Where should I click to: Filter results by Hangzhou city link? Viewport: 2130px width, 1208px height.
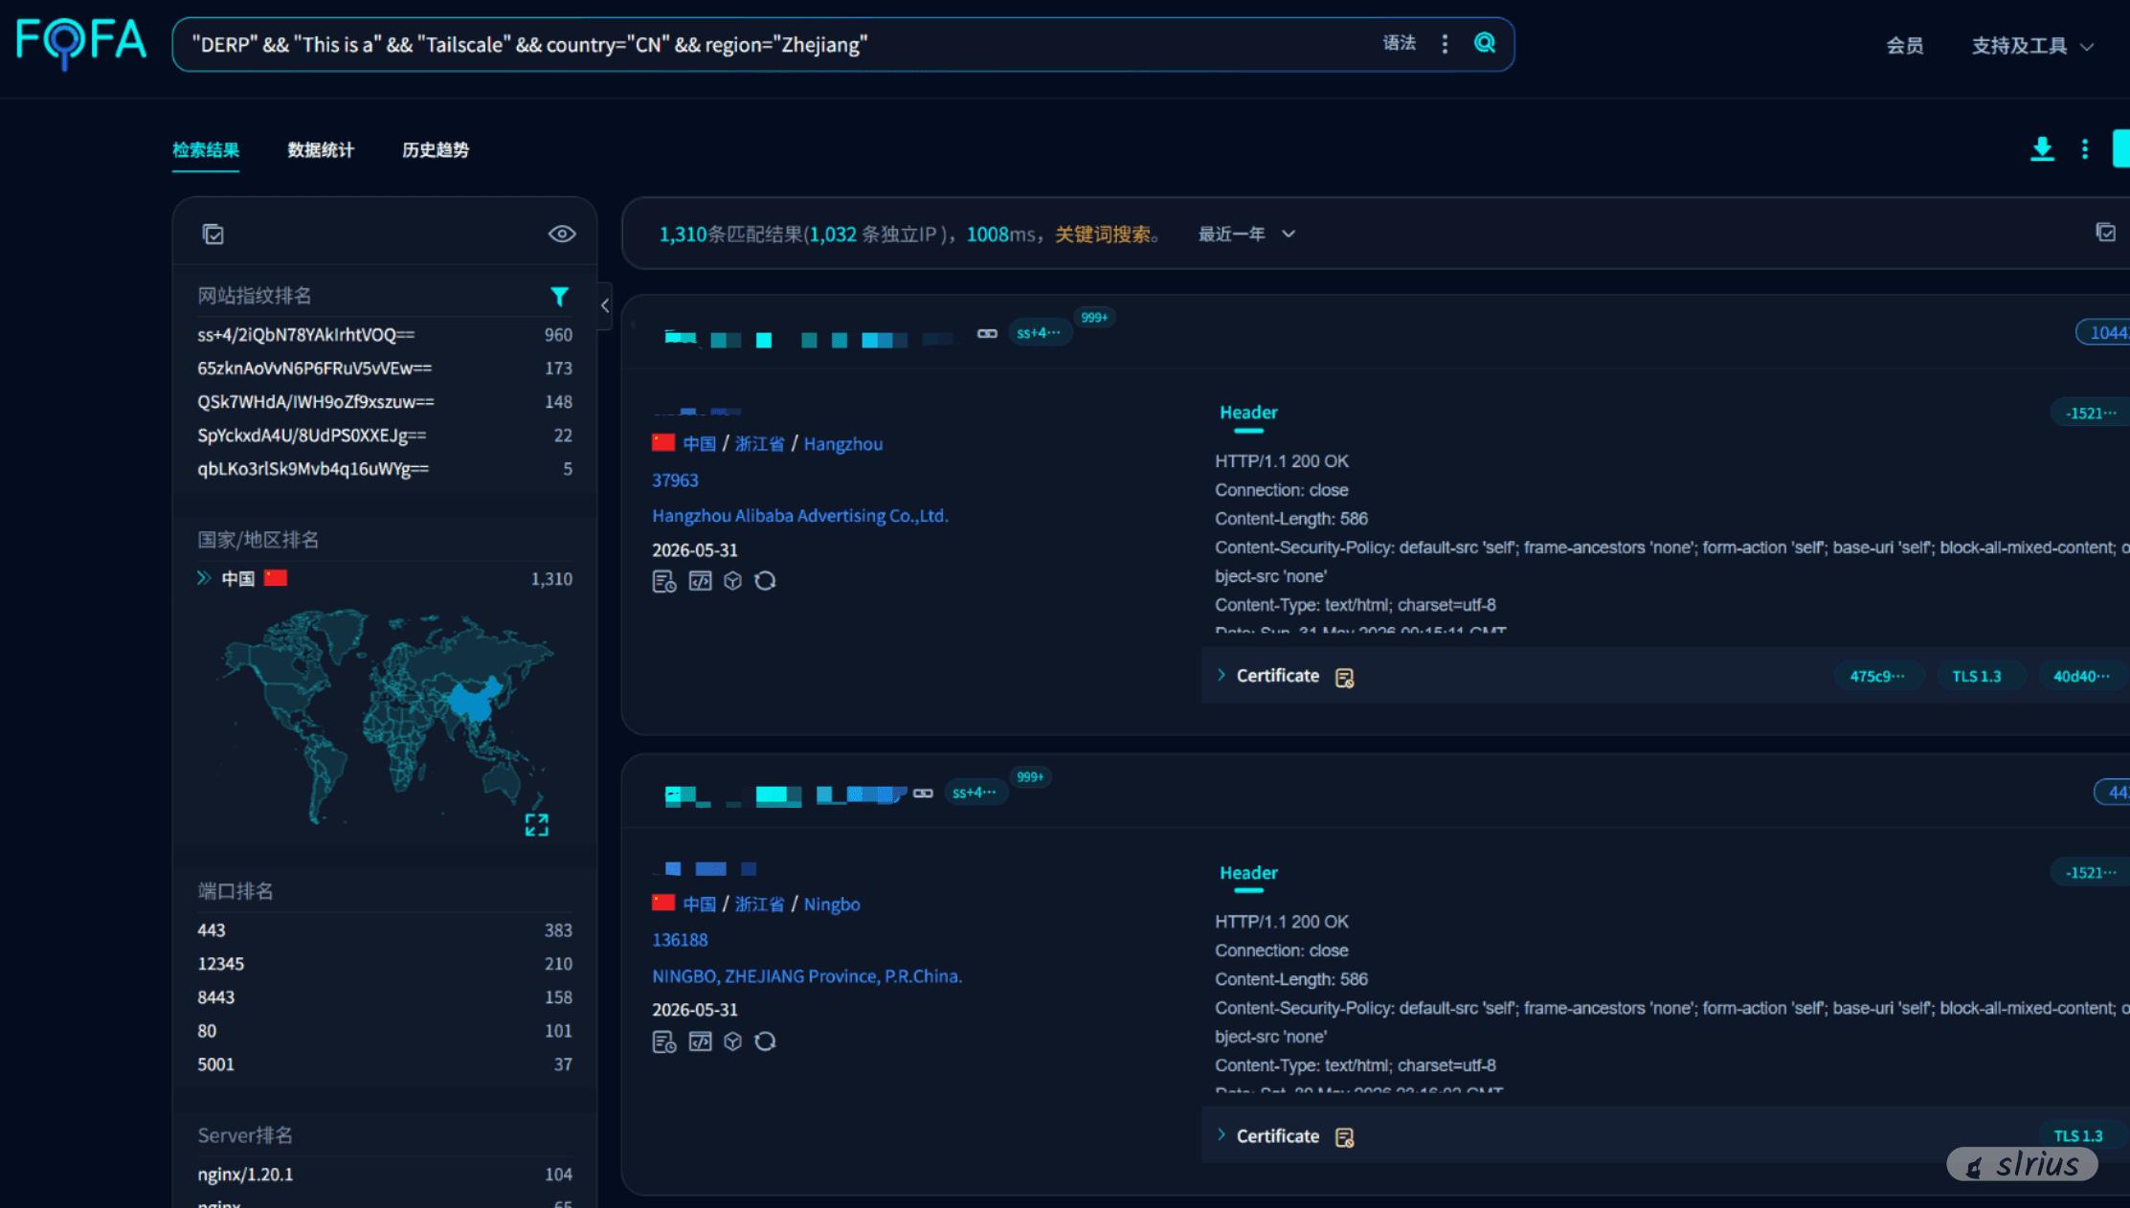point(843,444)
